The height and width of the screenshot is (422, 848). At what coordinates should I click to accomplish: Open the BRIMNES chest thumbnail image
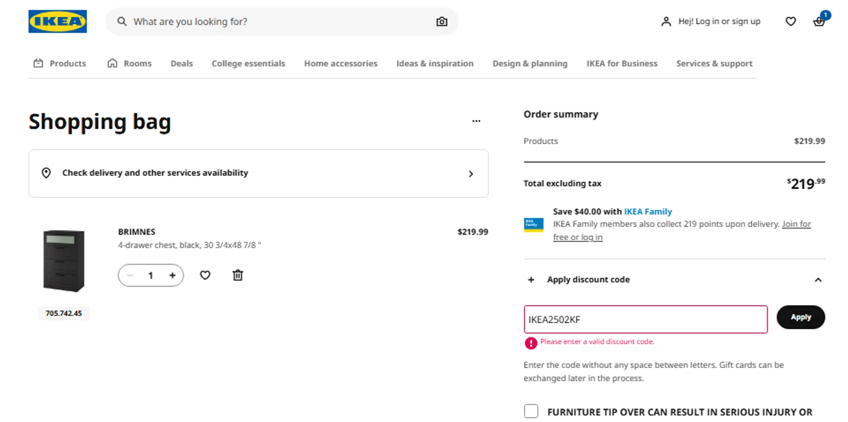click(64, 261)
